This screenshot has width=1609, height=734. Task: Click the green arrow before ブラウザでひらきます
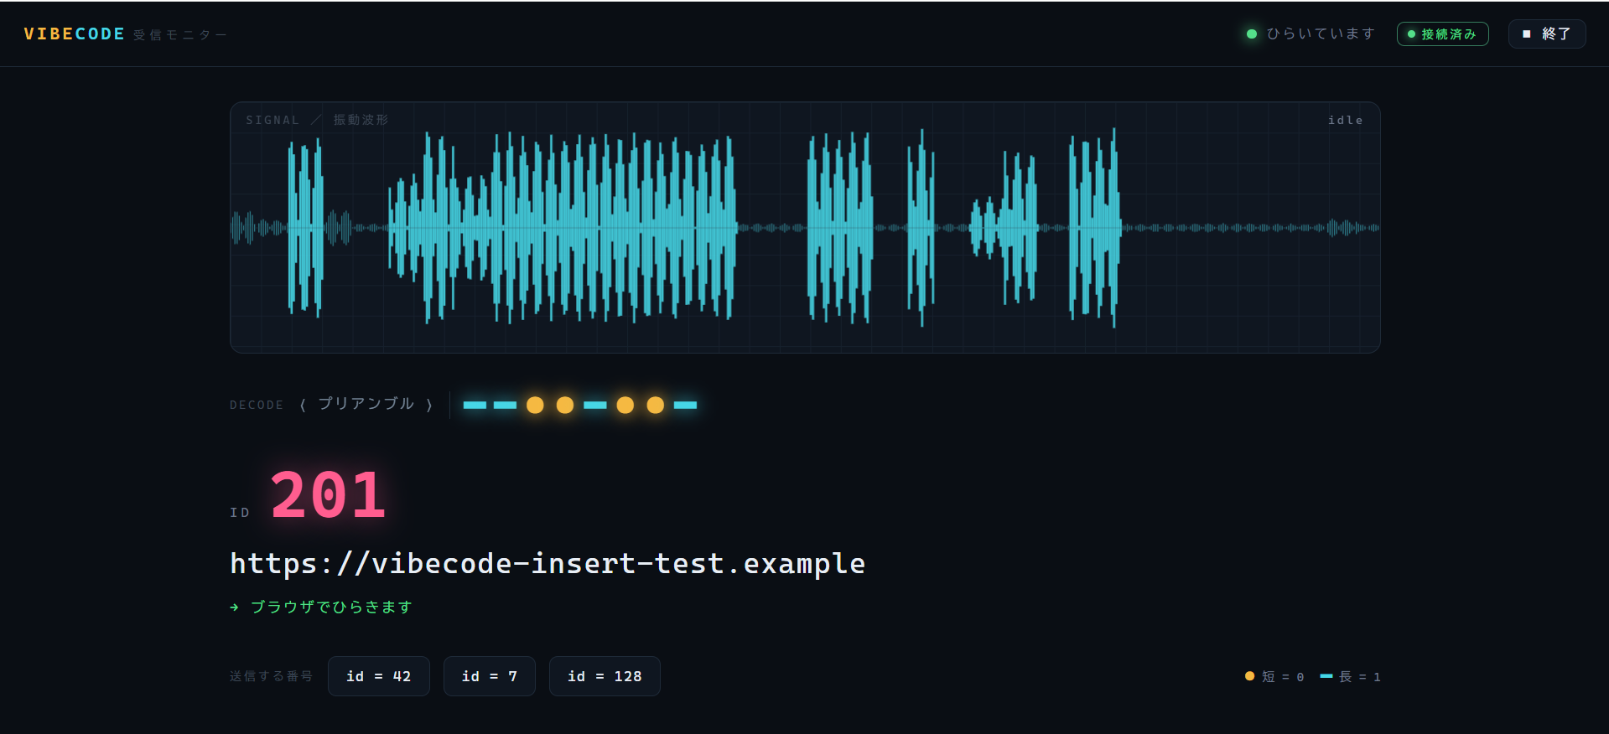[234, 607]
